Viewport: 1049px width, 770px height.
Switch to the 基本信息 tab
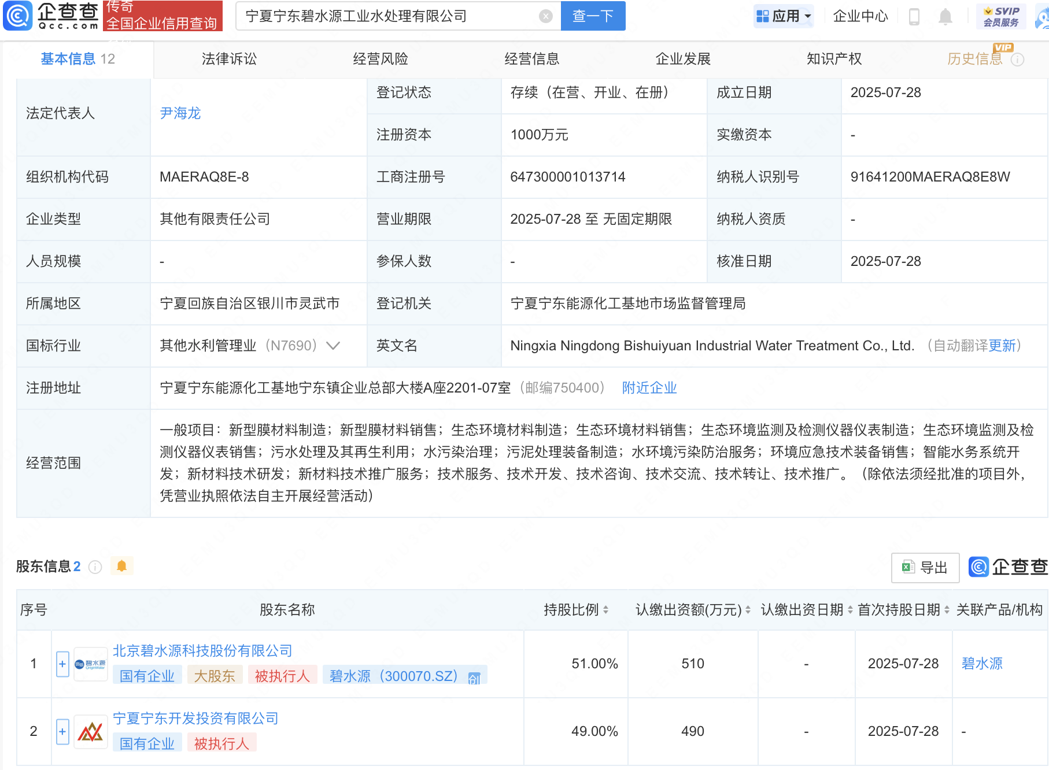77,59
